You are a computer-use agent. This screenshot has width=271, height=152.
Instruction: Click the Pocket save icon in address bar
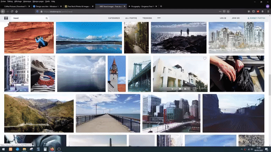pos(224,11)
